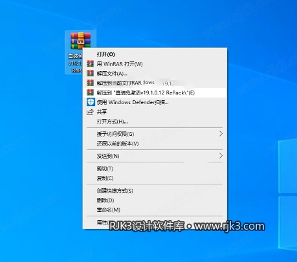
Task: Select 解压到当前文件夹 entry
Action: [x=155, y=83]
